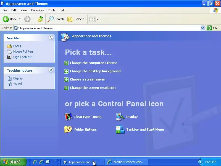Collapse the See Also panel chevron
The width and height of the screenshot is (221, 166).
[51, 38]
